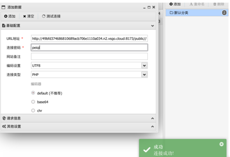The height and width of the screenshot is (157, 230).
Task: Open the 连接类型 PHP dropdown
Action: point(144,75)
